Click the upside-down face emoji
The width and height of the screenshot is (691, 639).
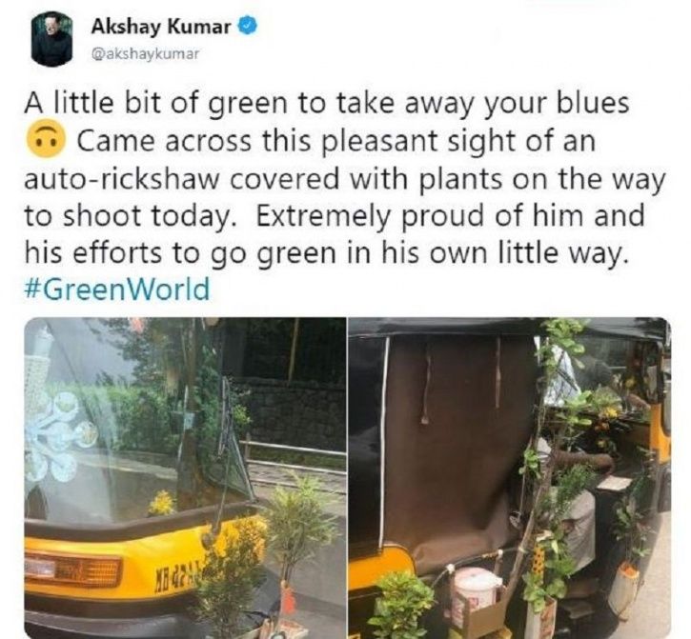47,139
